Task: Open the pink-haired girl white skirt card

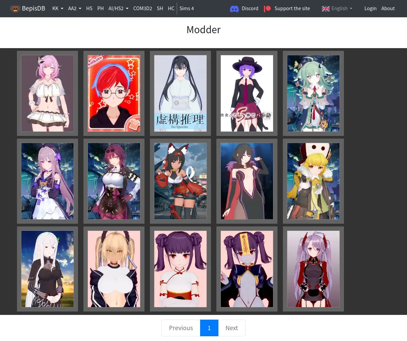Action: [47, 93]
